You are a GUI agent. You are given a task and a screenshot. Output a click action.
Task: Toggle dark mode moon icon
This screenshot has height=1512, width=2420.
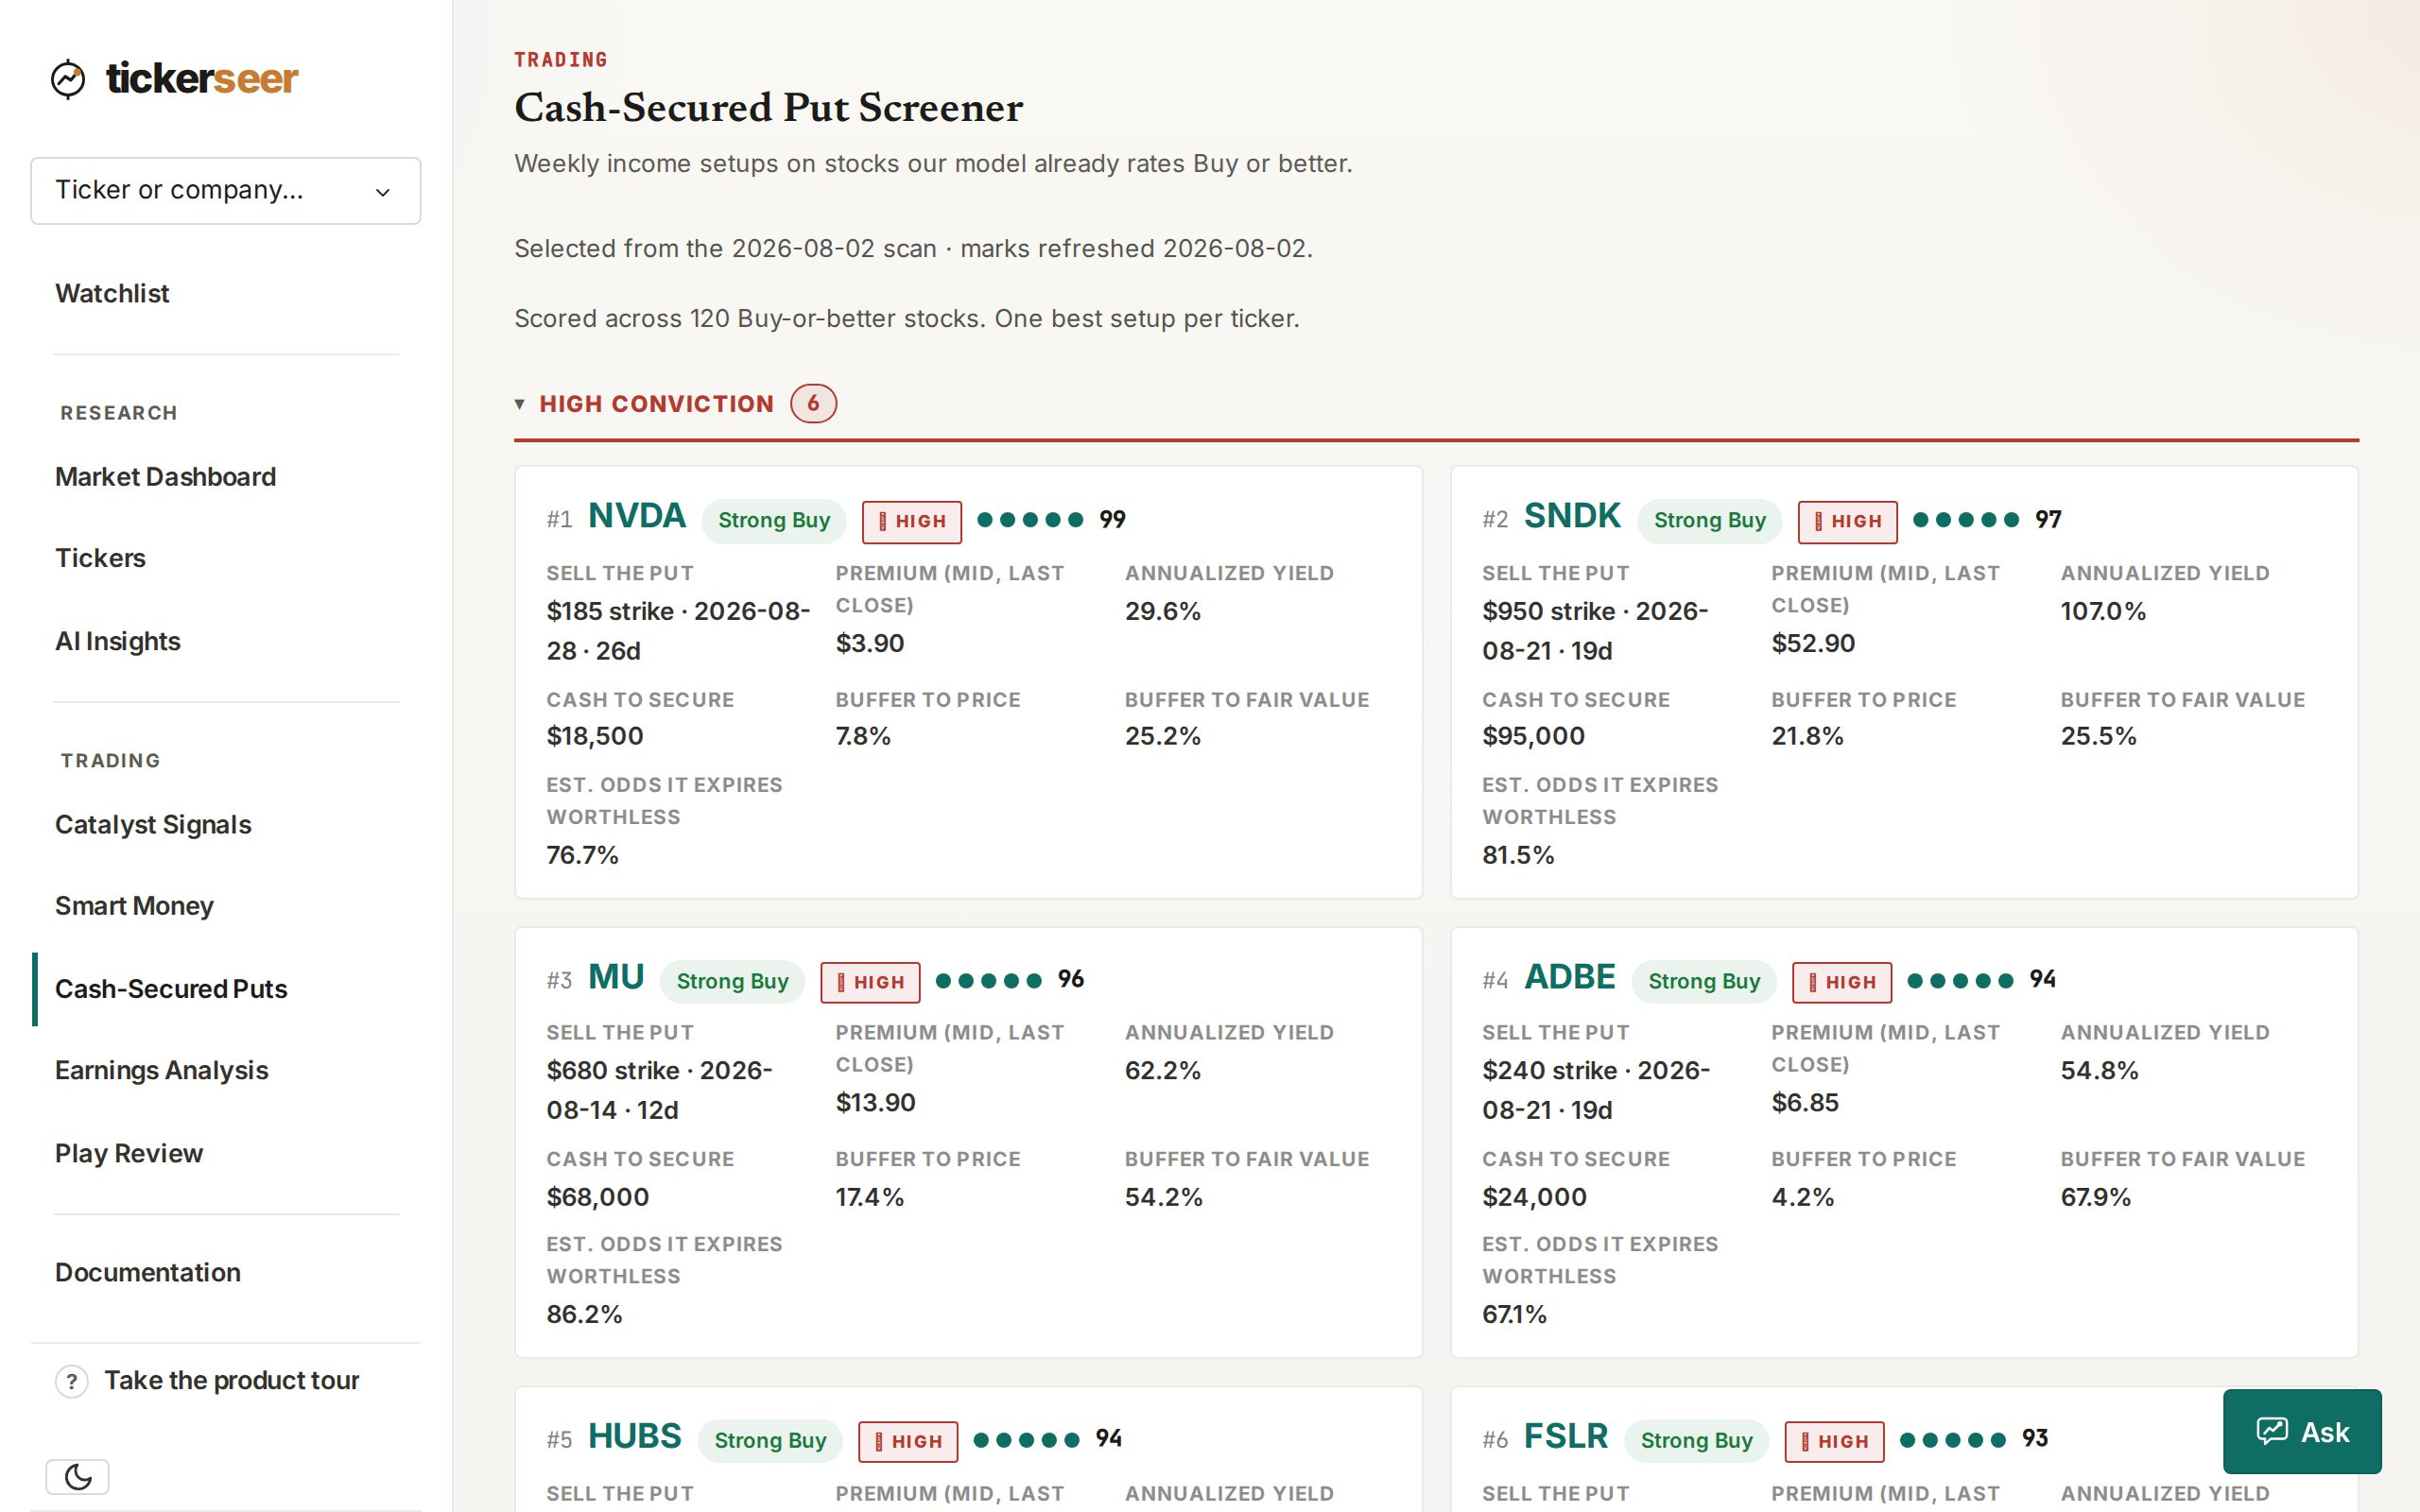[x=77, y=1476]
